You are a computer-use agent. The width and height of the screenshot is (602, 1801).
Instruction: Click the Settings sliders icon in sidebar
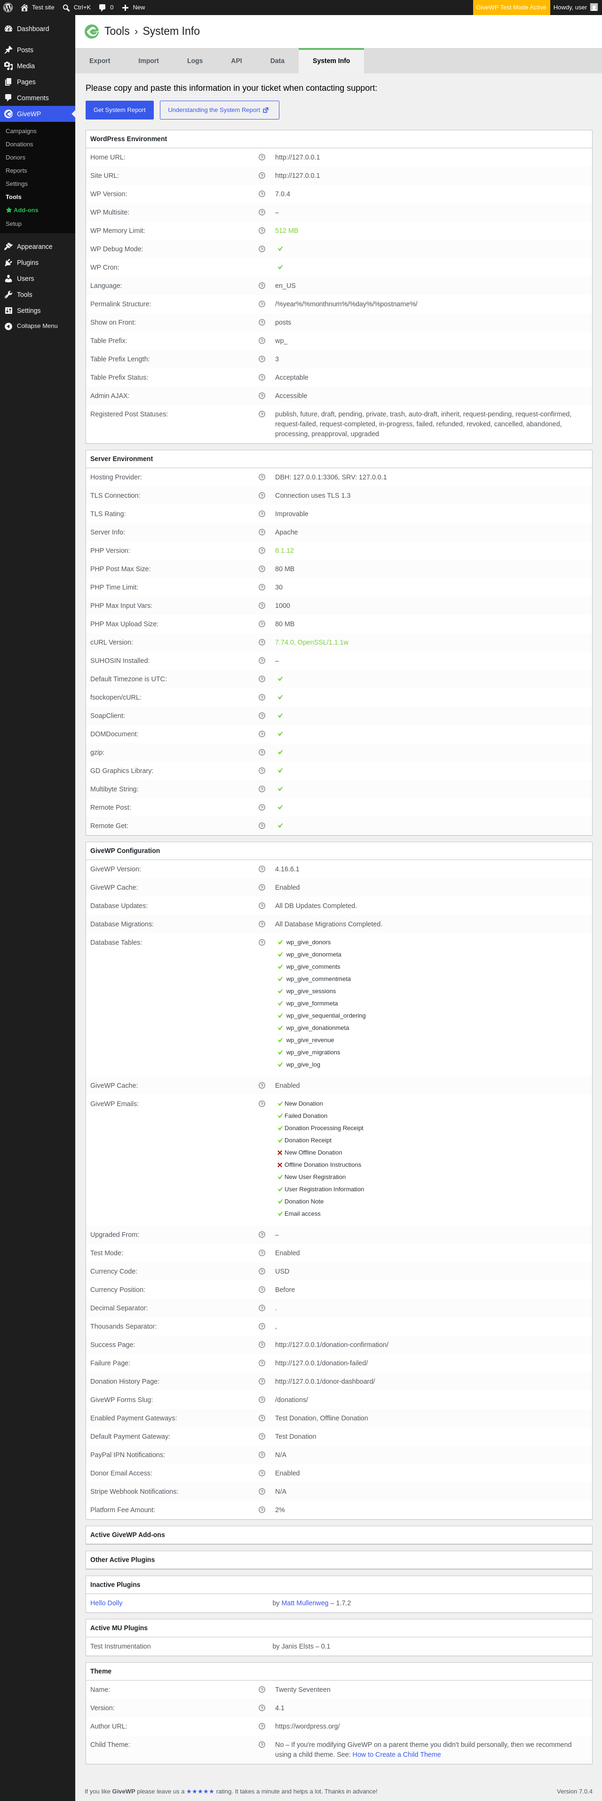click(x=8, y=311)
